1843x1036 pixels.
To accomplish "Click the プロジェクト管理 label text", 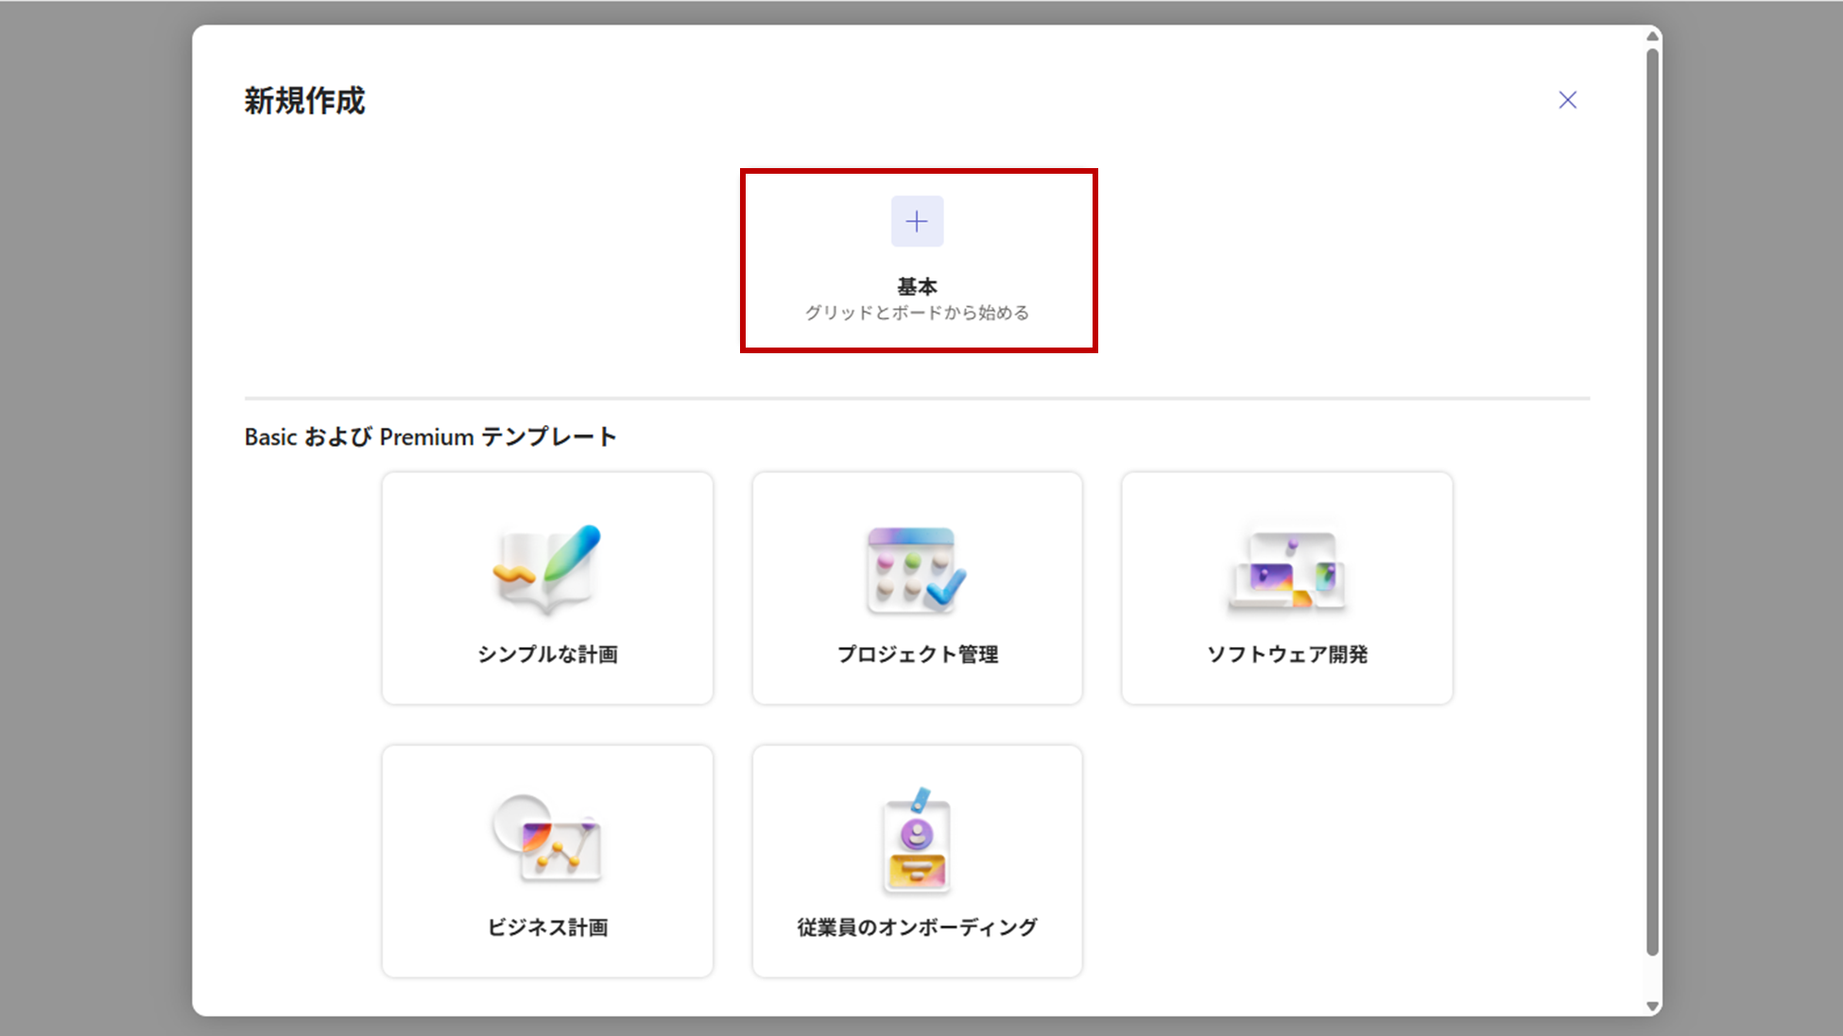I will (x=916, y=654).
